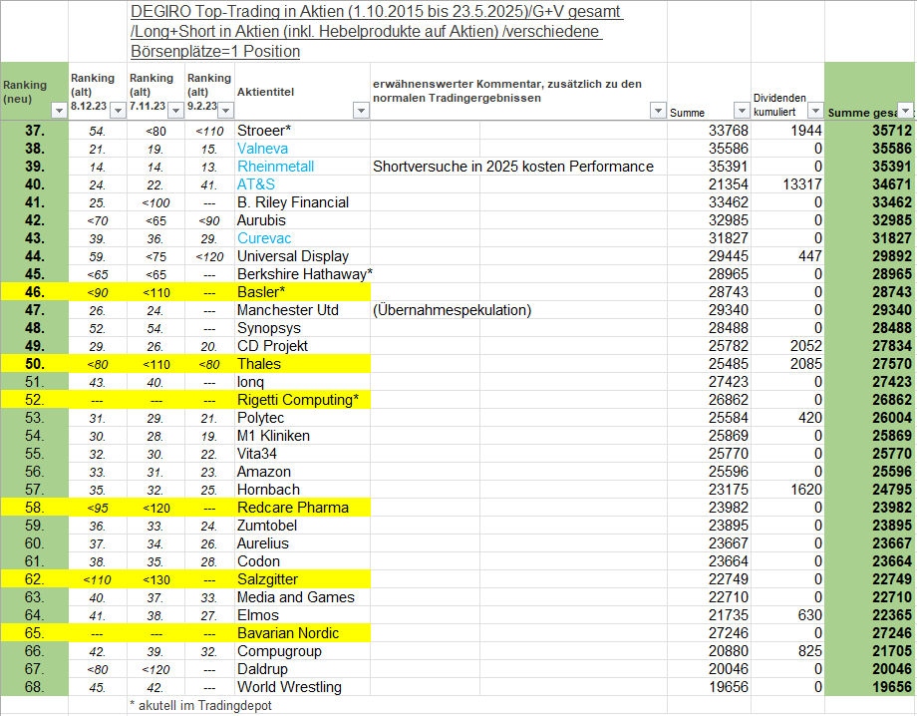Click the Rheinmetall stock name

point(275,167)
